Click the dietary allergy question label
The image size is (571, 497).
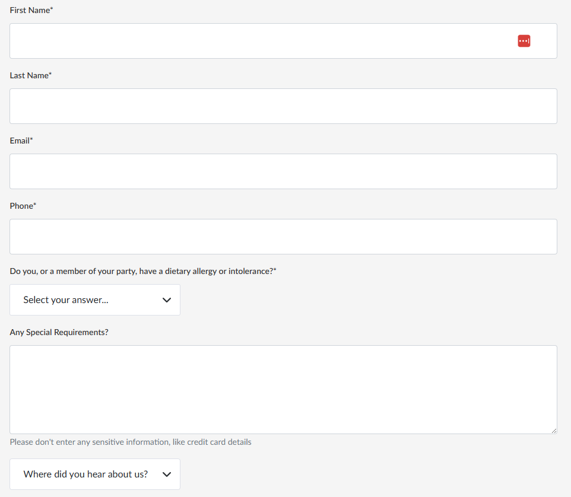[143, 271]
